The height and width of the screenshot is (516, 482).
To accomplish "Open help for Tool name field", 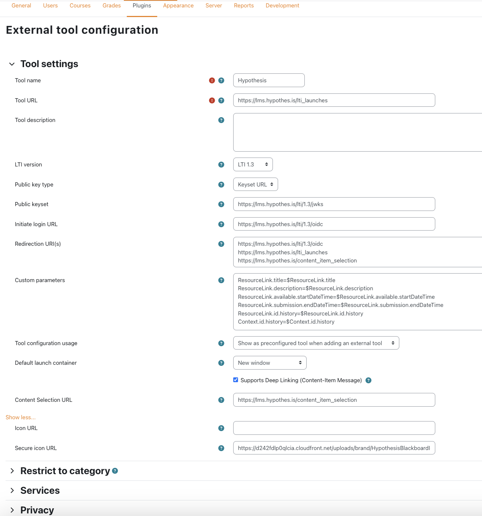I will coord(221,80).
